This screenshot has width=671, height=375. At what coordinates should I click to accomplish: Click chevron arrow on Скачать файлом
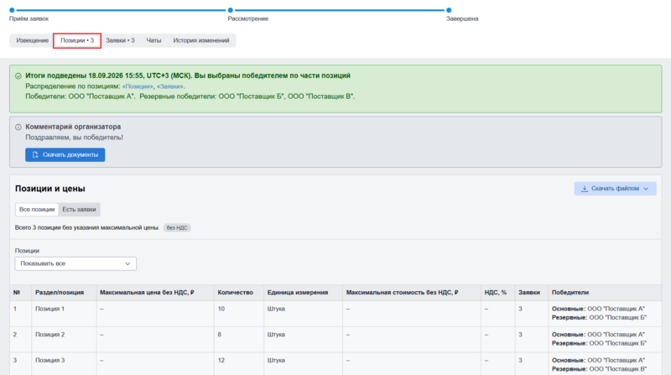point(646,189)
